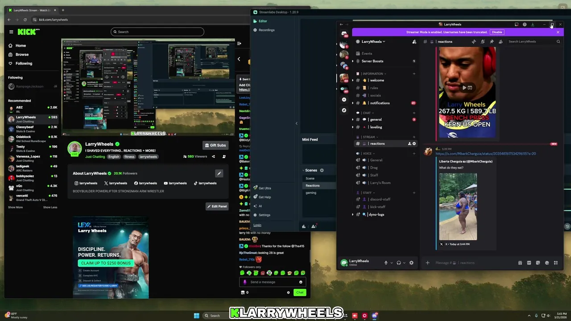This screenshot has height=321, width=571.
Task: Click Streamlabs Login link
Action: [257, 225]
